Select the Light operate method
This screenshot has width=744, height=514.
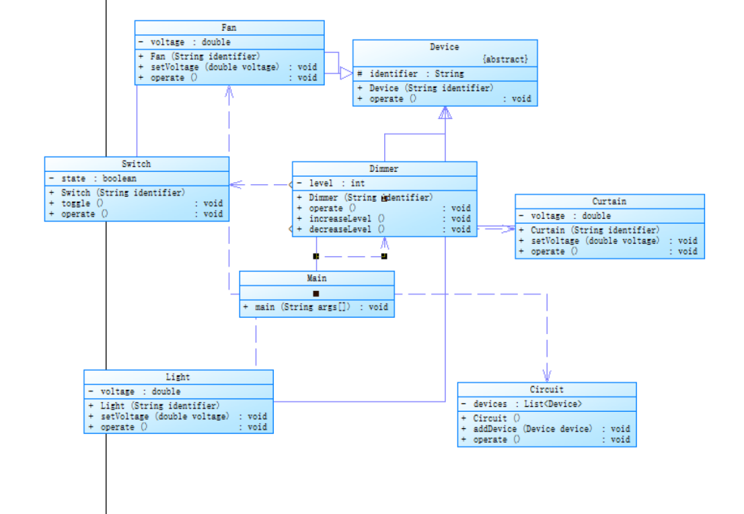178,427
